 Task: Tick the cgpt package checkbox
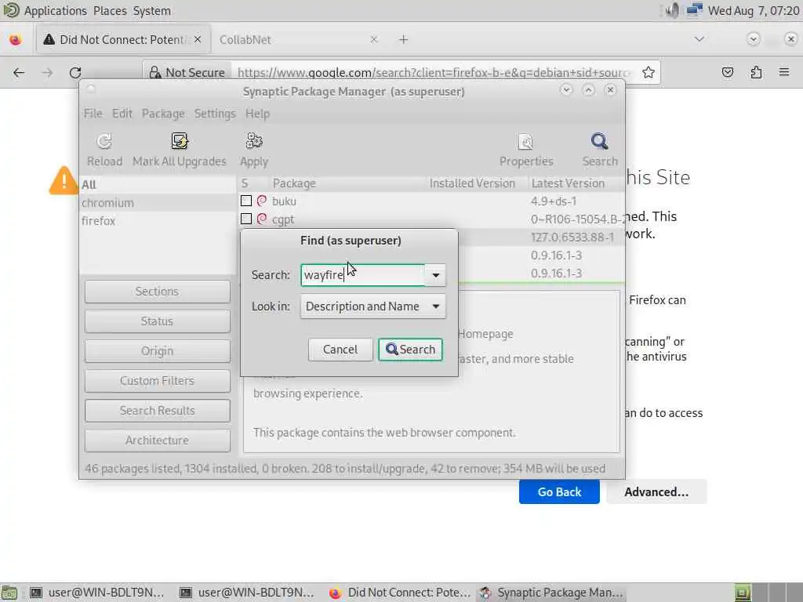[245, 219]
